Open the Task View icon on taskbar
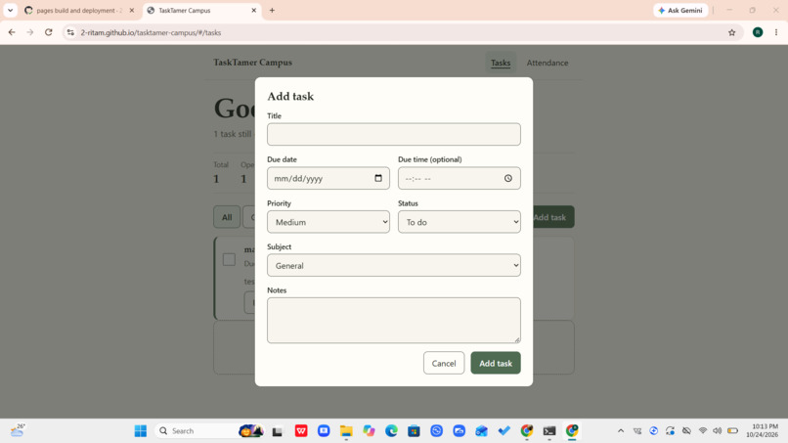Viewport: 788px width, 443px height. tap(277, 431)
